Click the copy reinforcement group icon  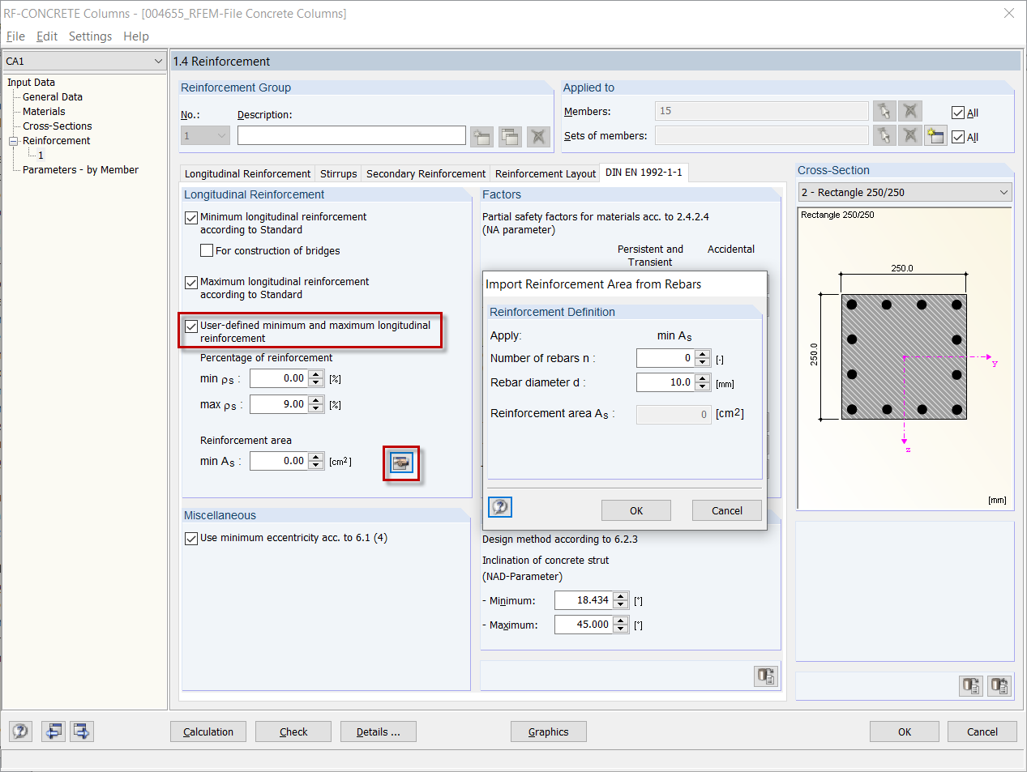509,135
